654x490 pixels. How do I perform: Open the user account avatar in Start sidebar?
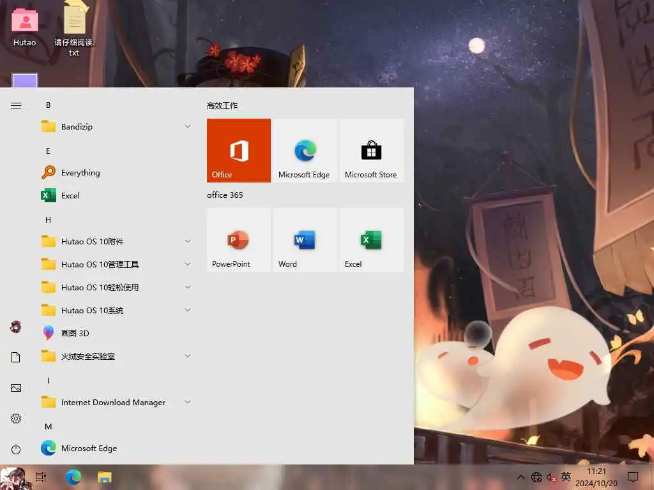point(16,327)
